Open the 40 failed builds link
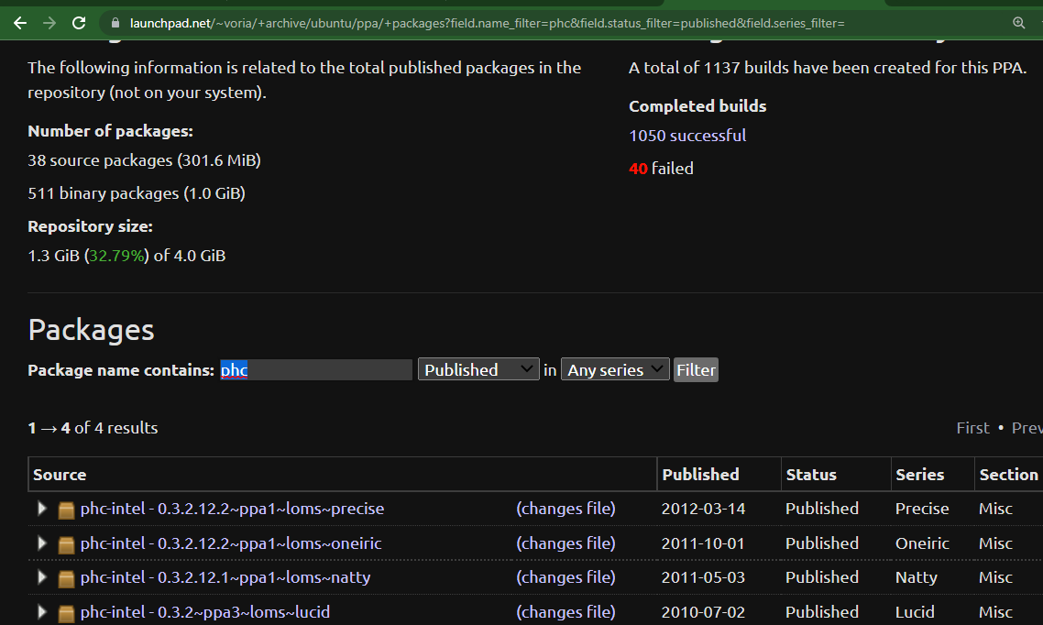This screenshot has height=625, width=1043. pos(661,169)
